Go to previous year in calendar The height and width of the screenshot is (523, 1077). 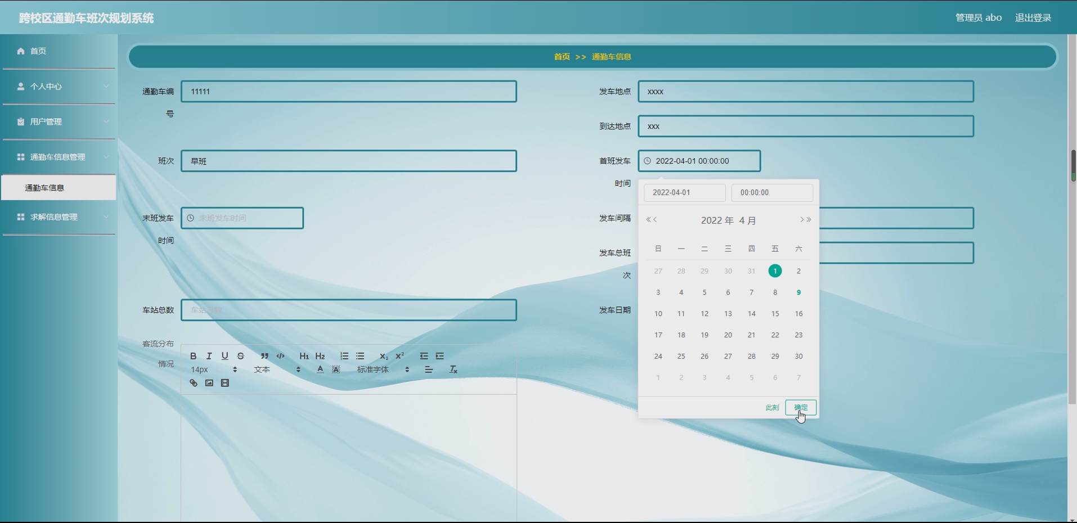[648, 220]
